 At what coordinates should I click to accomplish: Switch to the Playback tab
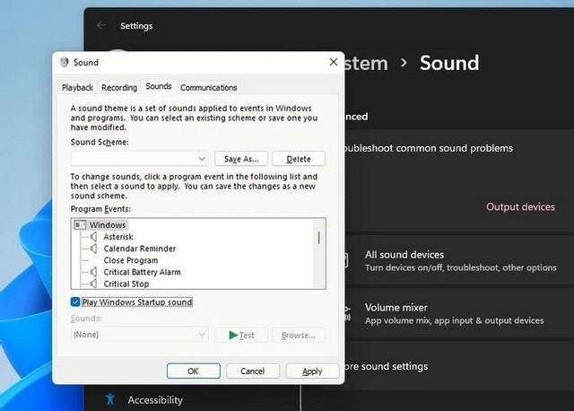click(x=77, y=88)
